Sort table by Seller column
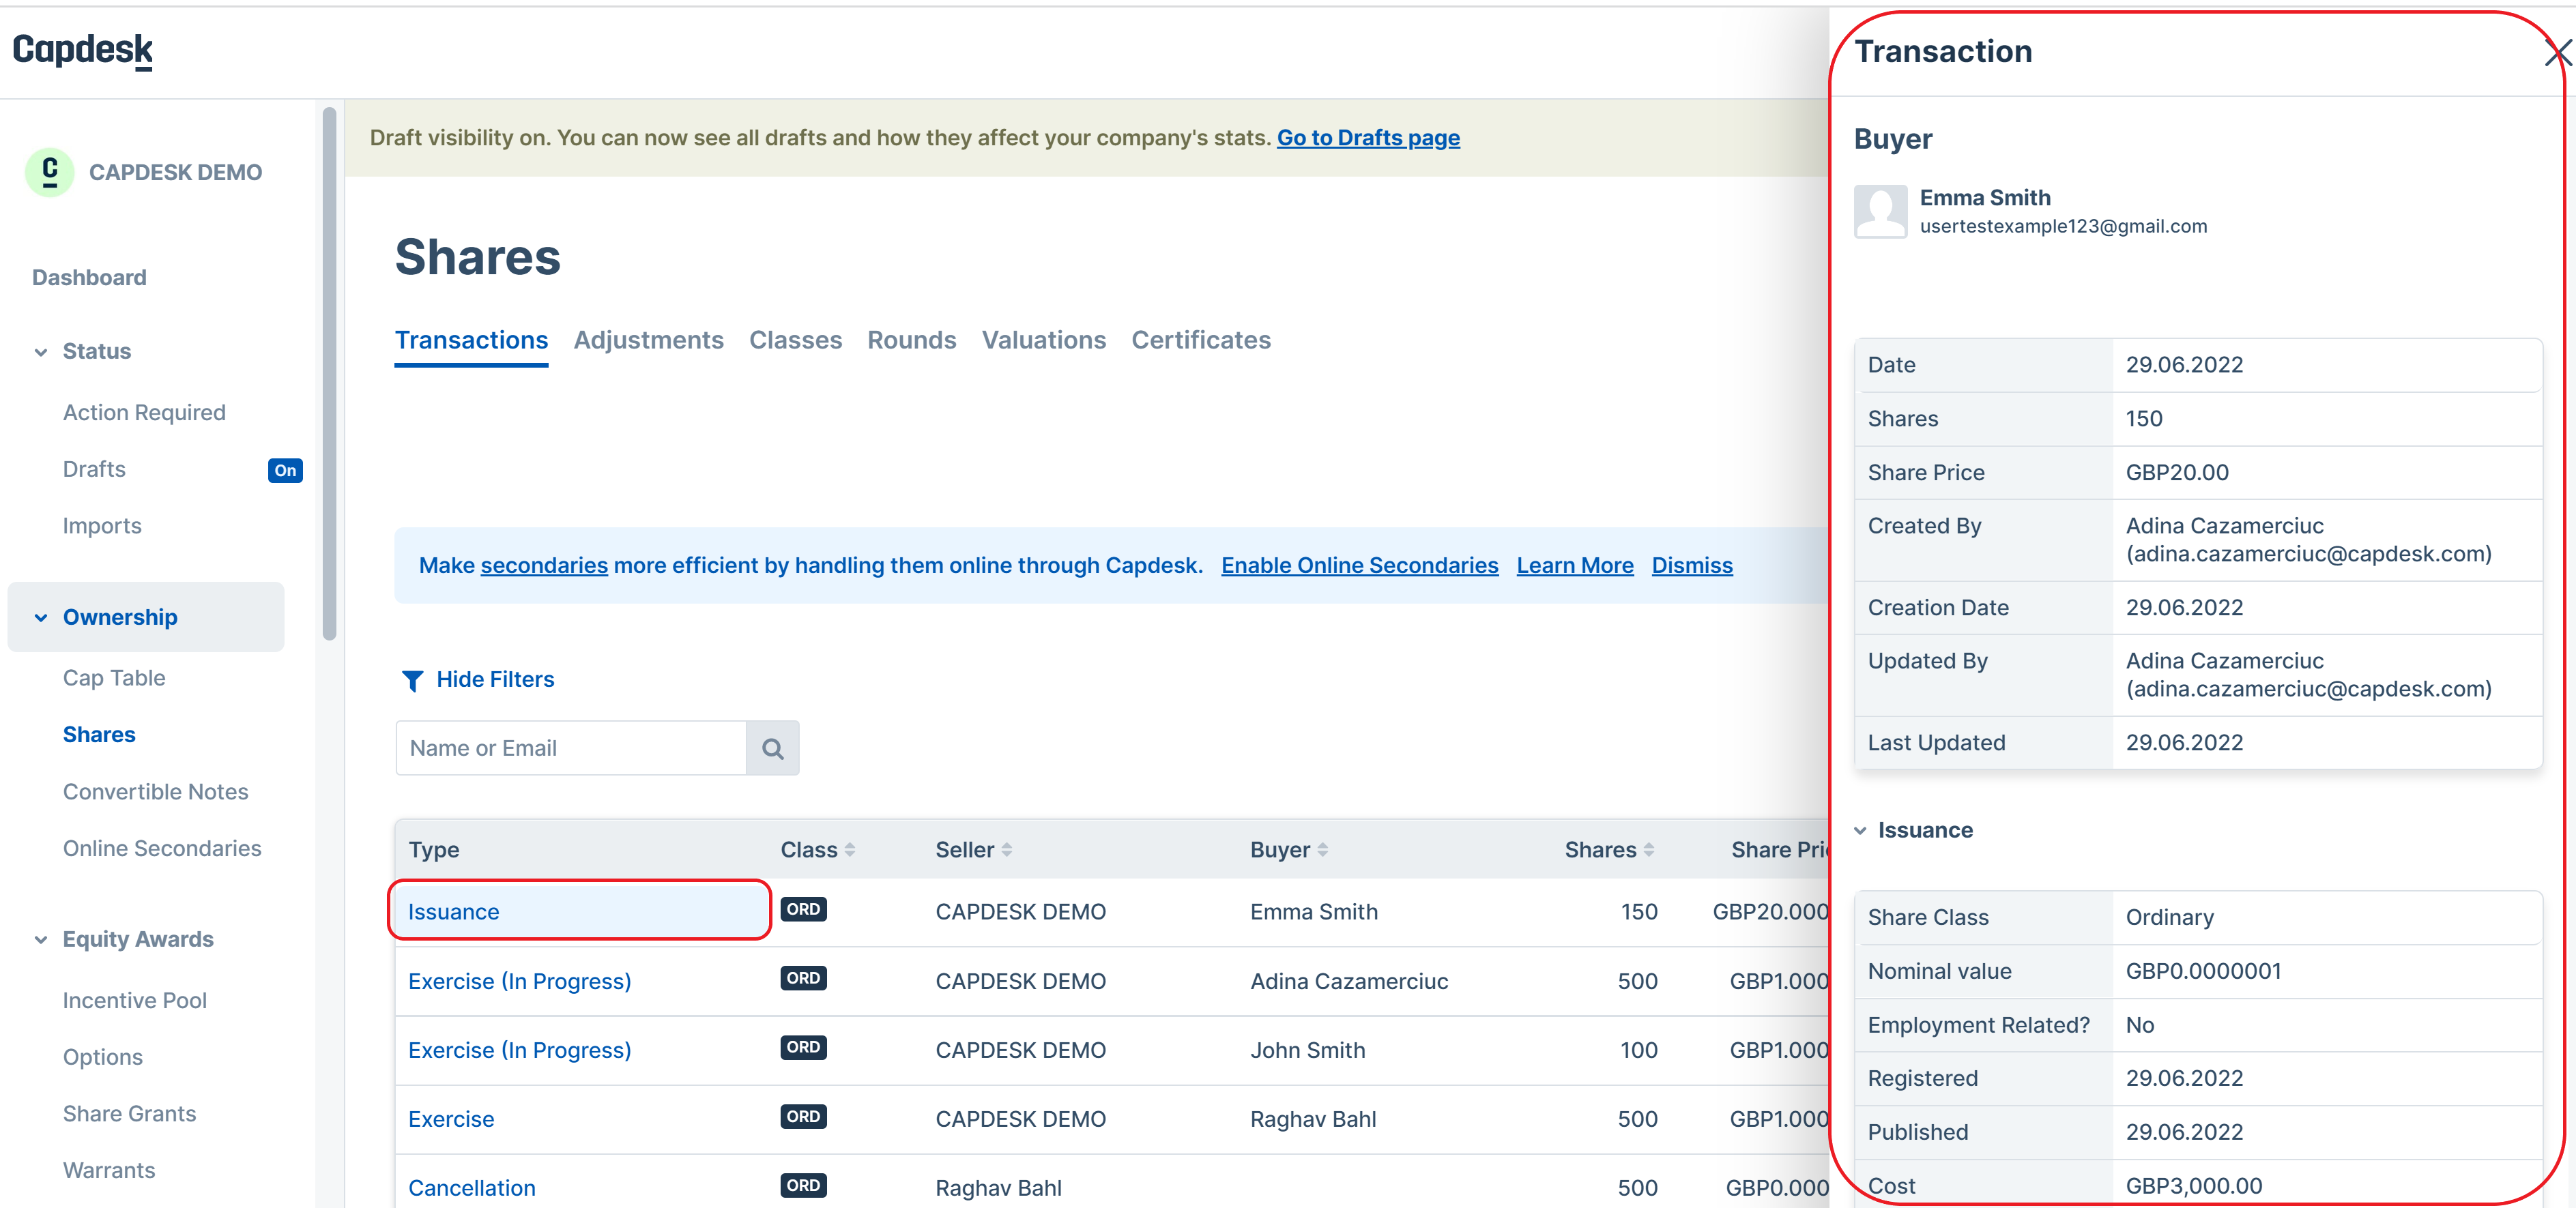The image size is (2576, 1208). coord(1006,851)
